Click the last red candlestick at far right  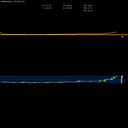point(116,76)
